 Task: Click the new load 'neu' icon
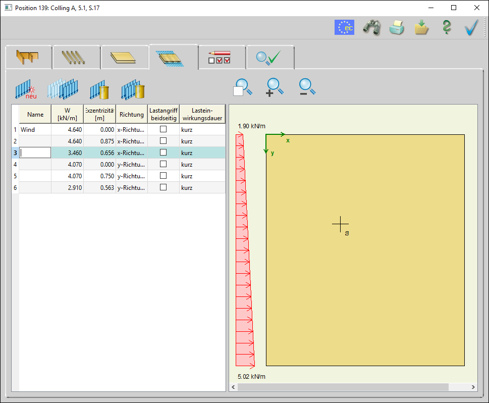(x=25, y=89)
